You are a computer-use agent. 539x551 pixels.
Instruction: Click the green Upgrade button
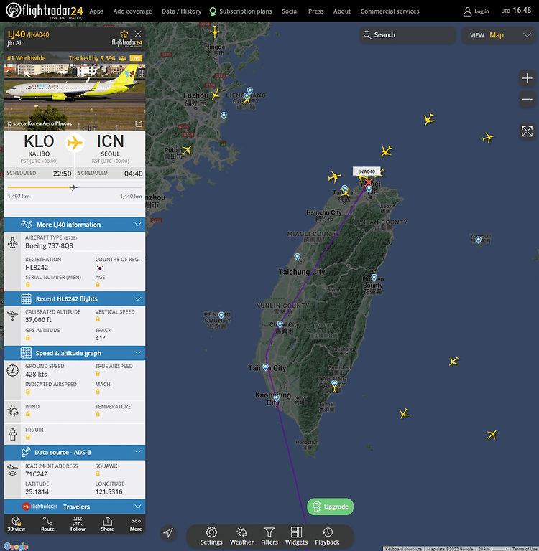point(331,507)
